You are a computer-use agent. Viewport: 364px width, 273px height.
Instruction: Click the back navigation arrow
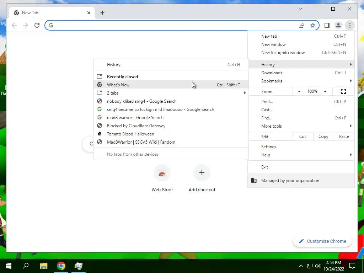(x=14, y=25)
